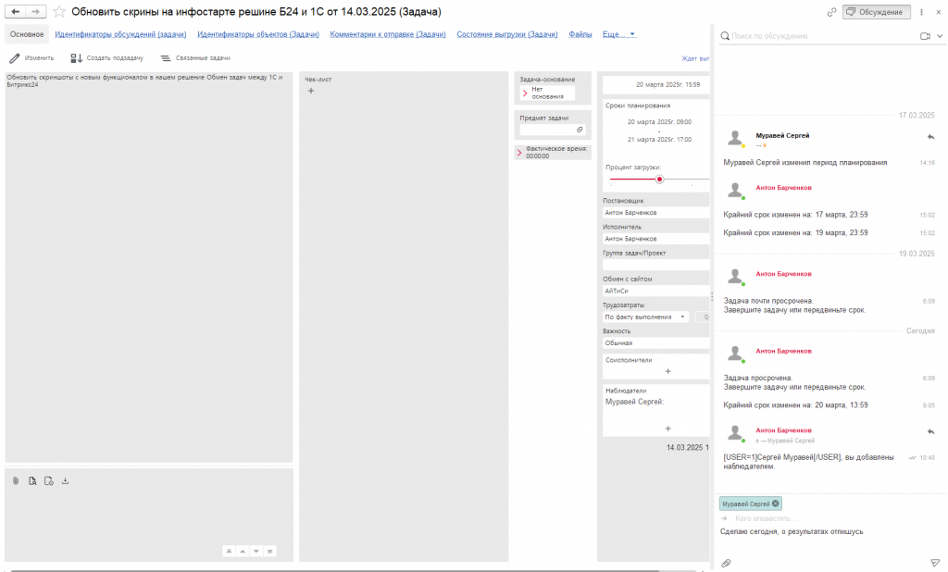Attach a file to the discussion message
The image size is (948, 572).
coord(726,563)
